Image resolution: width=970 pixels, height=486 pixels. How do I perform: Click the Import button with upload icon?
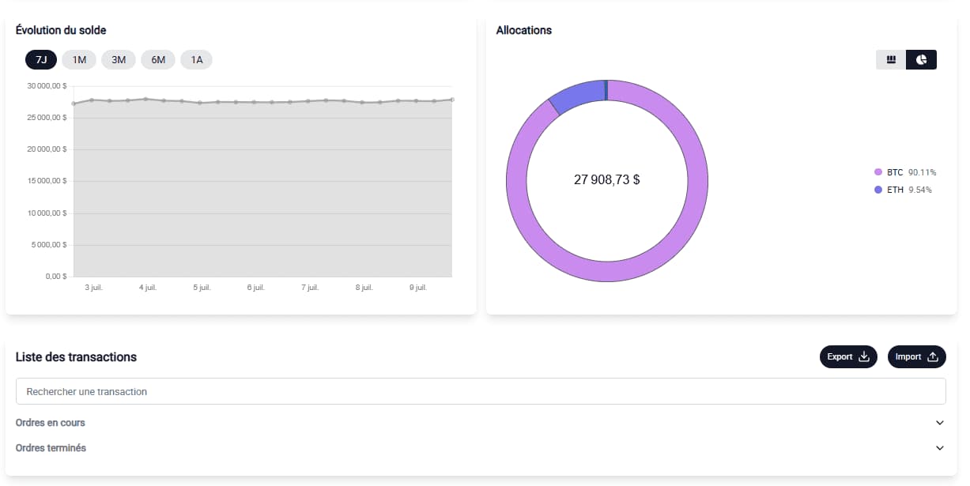(x=916, y=357)
